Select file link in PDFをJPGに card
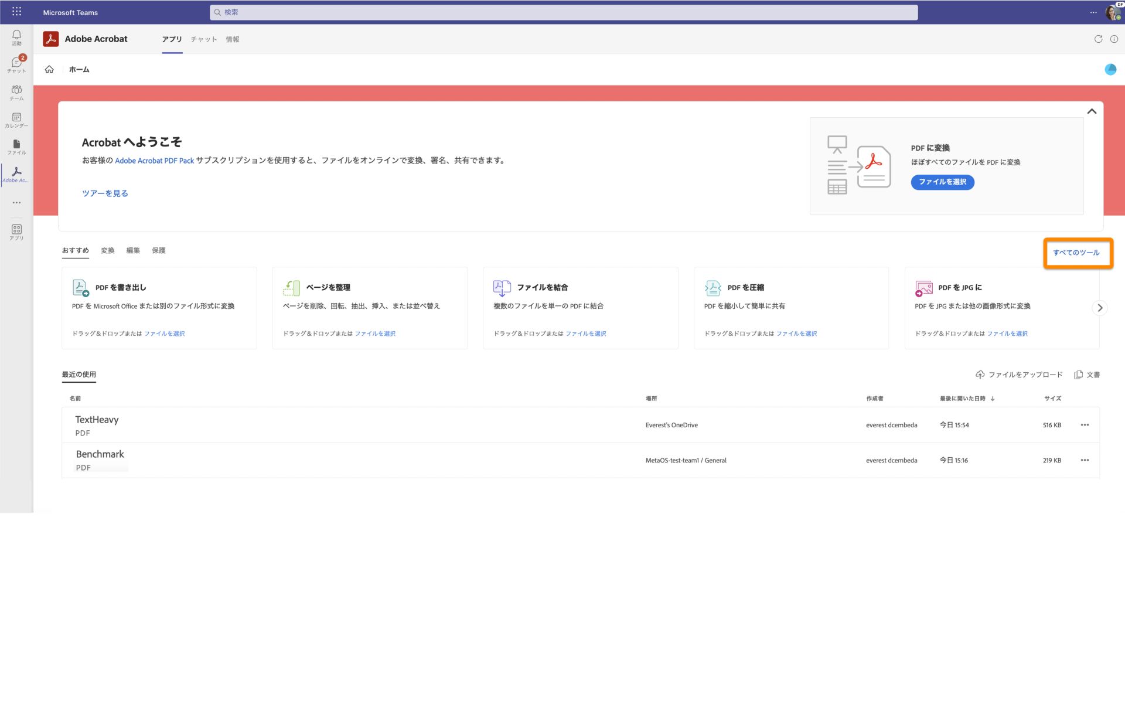This screenshot has width=1125, height=701. (x=1007, y=334)
